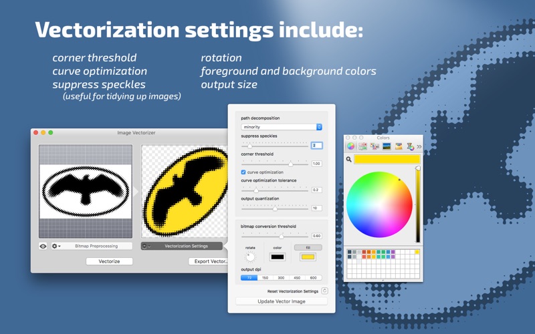Toggle the eye preview icon
The image size is (535, 334).
pyautogui.click(x=43, y=246)
